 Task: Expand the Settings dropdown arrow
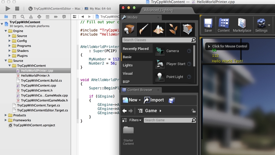(269, 25)
